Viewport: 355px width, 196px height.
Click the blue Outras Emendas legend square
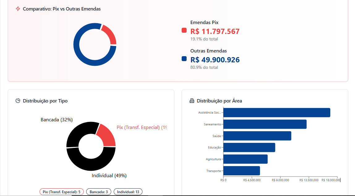tap(184, 59)
